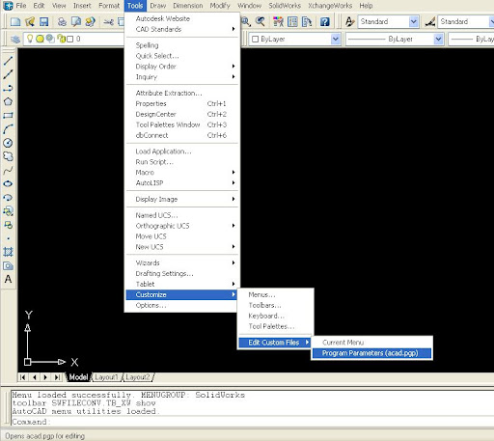Click the Cut scissors icon
The image size is (494, 441).
(x=109, y=21)
